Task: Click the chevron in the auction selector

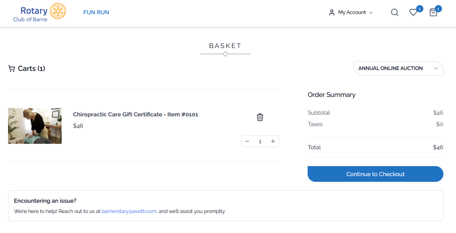Action: coord(436,68)
